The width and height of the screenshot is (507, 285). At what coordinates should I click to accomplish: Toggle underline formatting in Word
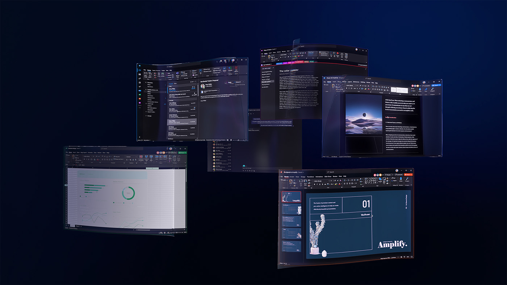click(351, 88)
